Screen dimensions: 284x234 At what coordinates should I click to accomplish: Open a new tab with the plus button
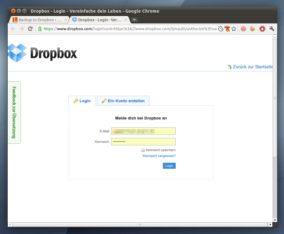pos(134,20)
